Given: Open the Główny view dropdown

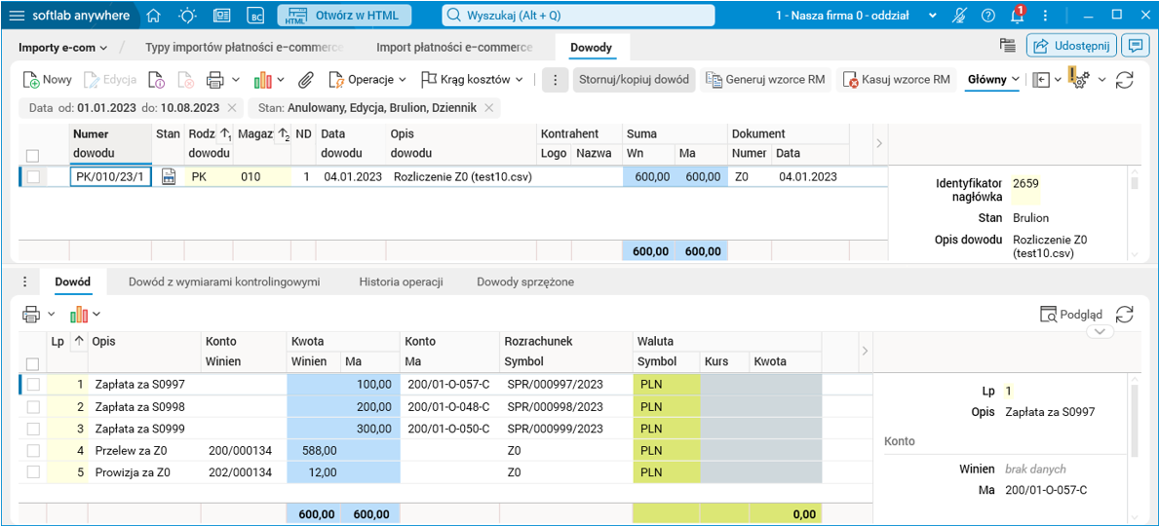Looking at the screenshot, I should tap(992, 79).
